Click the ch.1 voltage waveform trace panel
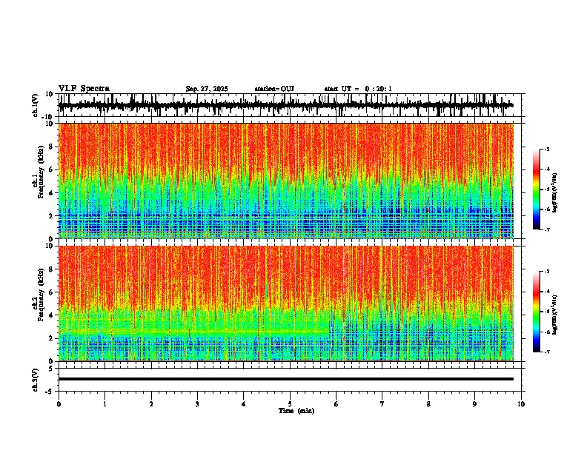The image size is (587, 453). [x=291, y=105]
